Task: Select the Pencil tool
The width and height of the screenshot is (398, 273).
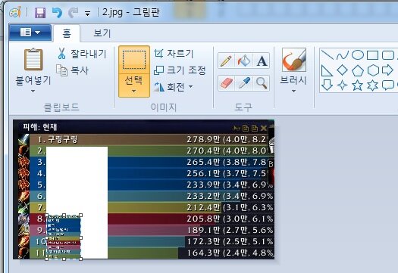Action: [x=226, y=60]
